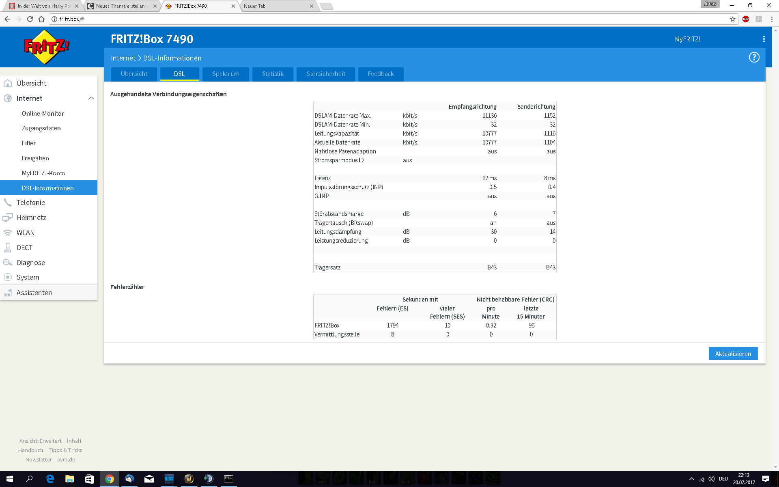Select Online-Monitor in sidebar

point(43,114)
